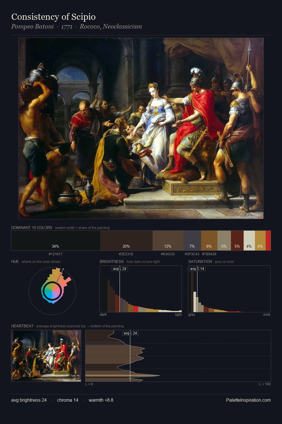
Task: Click the 'L = 100' axis label
Action: [265, 384]
